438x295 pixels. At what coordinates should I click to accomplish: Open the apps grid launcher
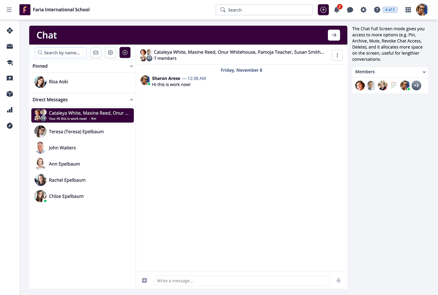(x=408, y=10)
